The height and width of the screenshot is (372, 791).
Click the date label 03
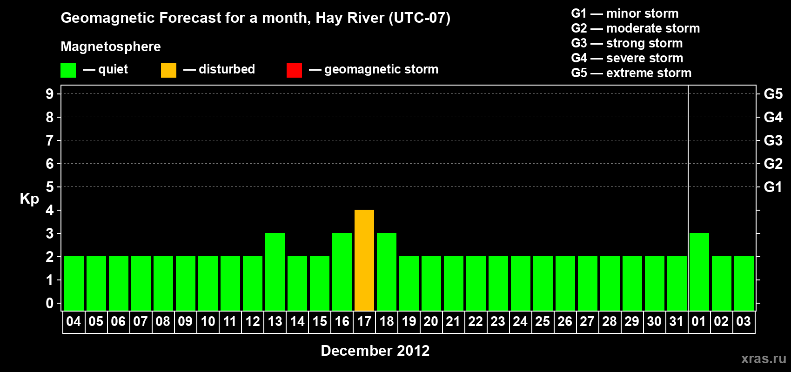[x=744, y=321]
